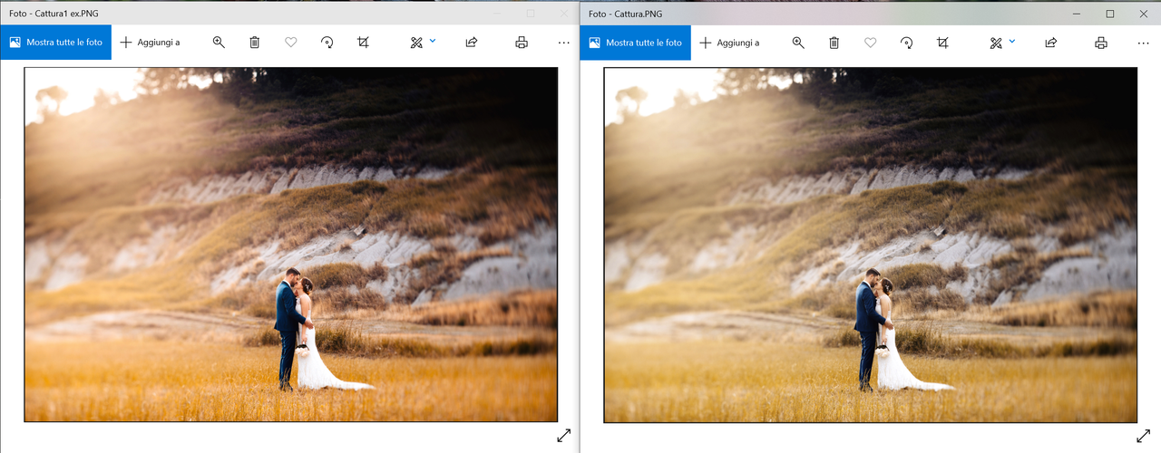Image resolution: width=1161 pixels, height=453 pixels.
Task: Maximize the Cattura.PNG window
Action: (x=1110, y=14)
